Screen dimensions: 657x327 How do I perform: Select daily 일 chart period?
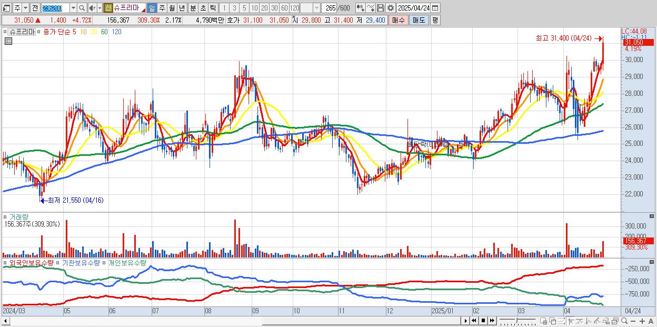[x=152, y=8]
